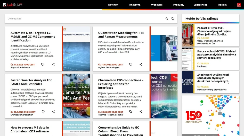Share the Chromeleon CDS connections webinar
This screenshot has height=136, width=244.
(x=141, y=112)
